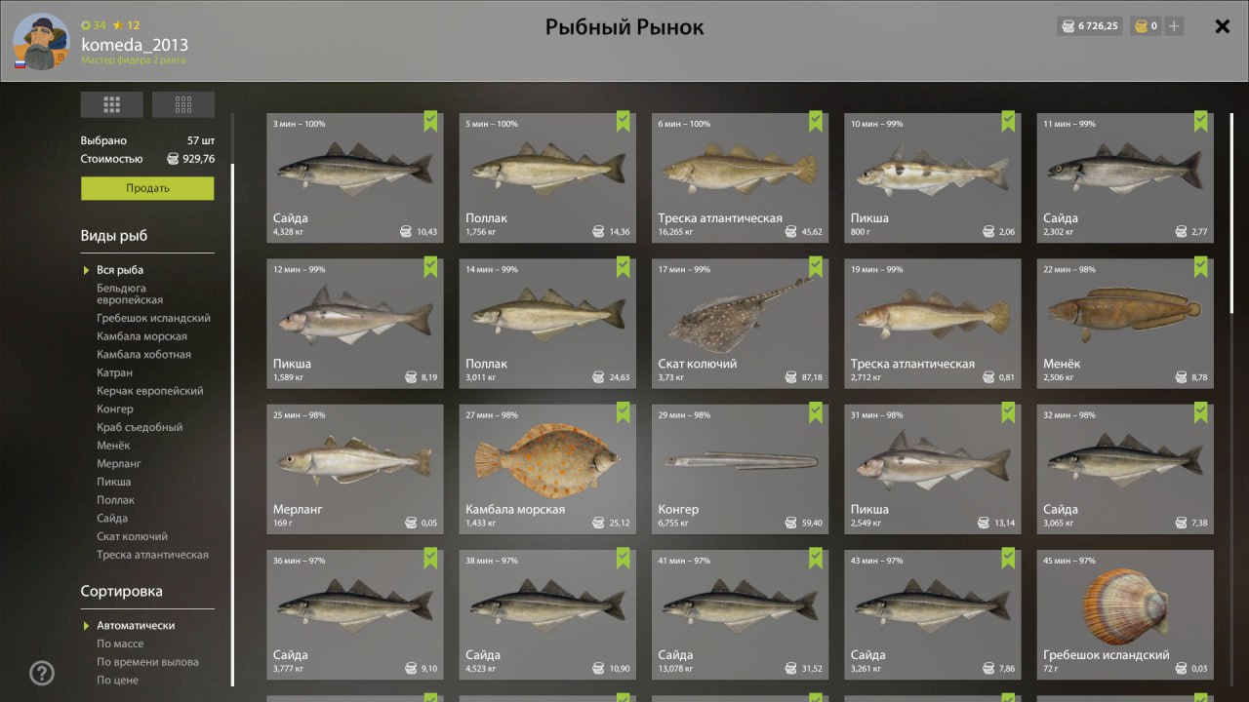This screenshot has width=1249, height=702.
Task: Open the player avatar portrait
Action: pos(41,42)
